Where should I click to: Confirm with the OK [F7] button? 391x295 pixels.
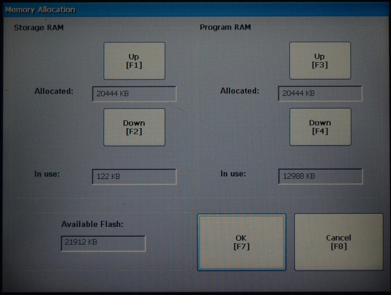[242, 242]
